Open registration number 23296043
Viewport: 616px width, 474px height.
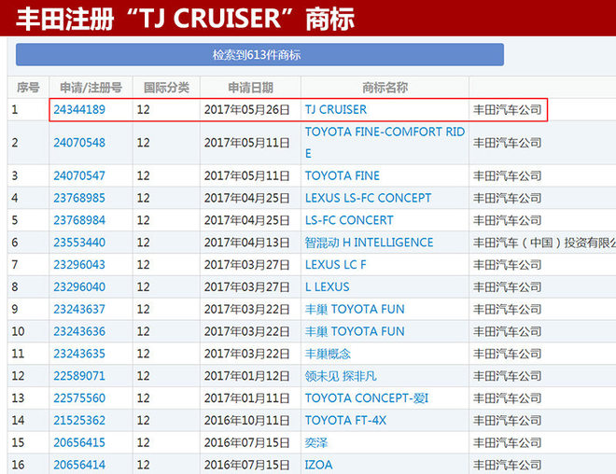(79, 265)
